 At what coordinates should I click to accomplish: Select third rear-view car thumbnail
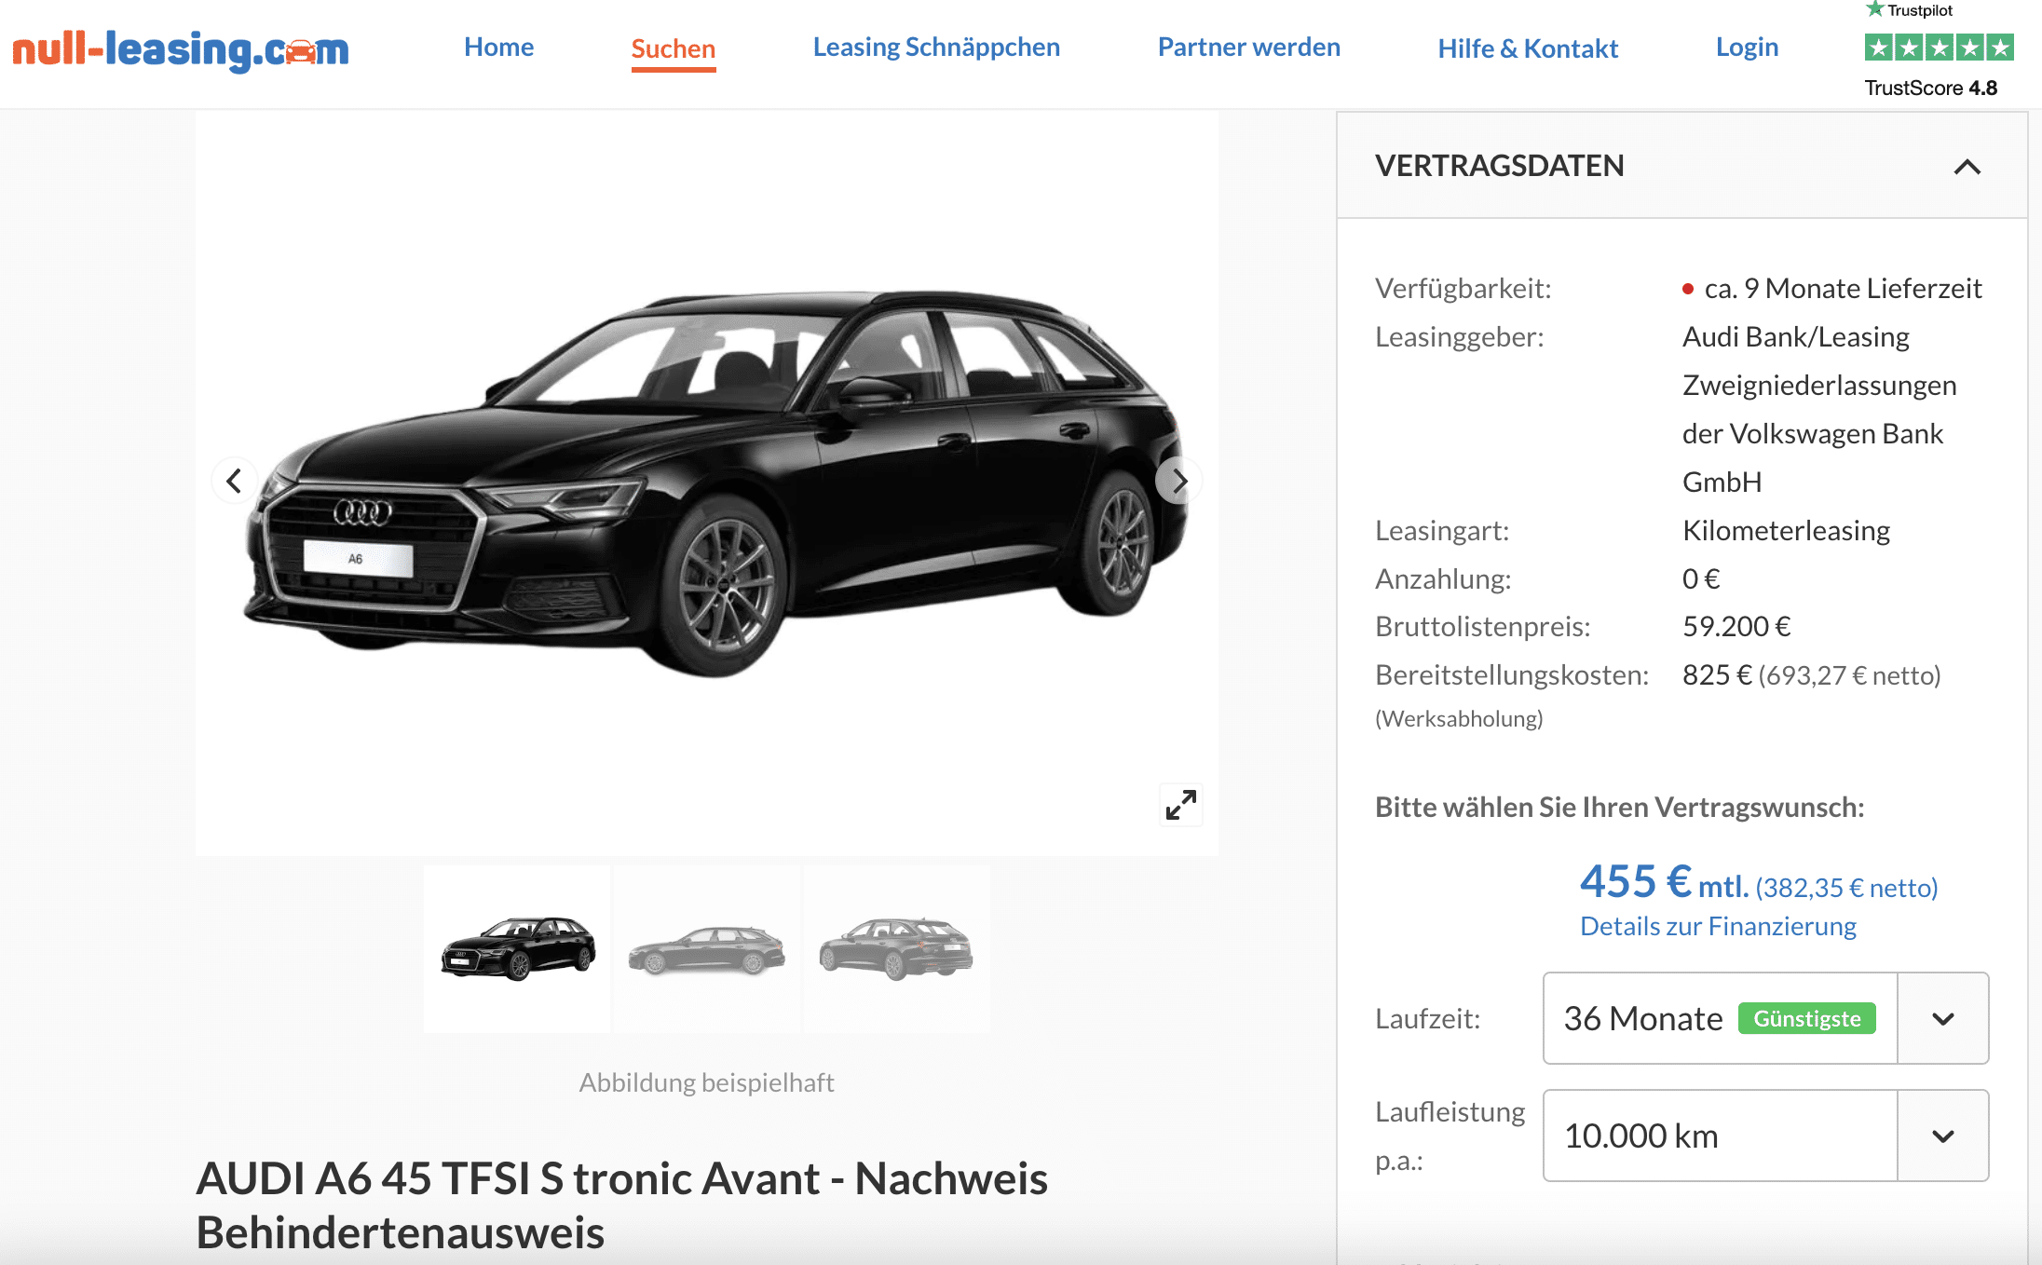click(x=896, y=948)
